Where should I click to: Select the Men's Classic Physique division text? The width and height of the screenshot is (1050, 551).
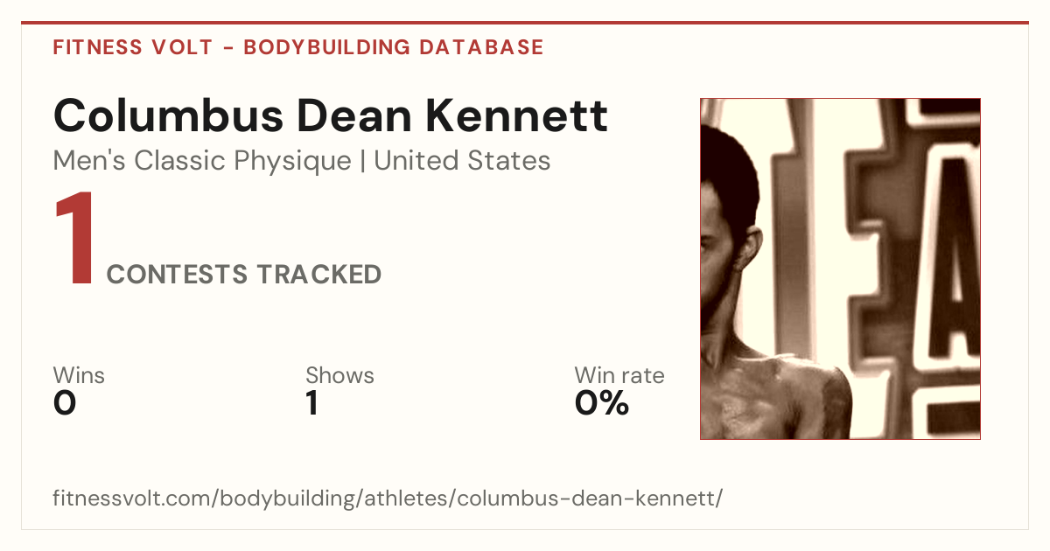[x=201, y=161]
